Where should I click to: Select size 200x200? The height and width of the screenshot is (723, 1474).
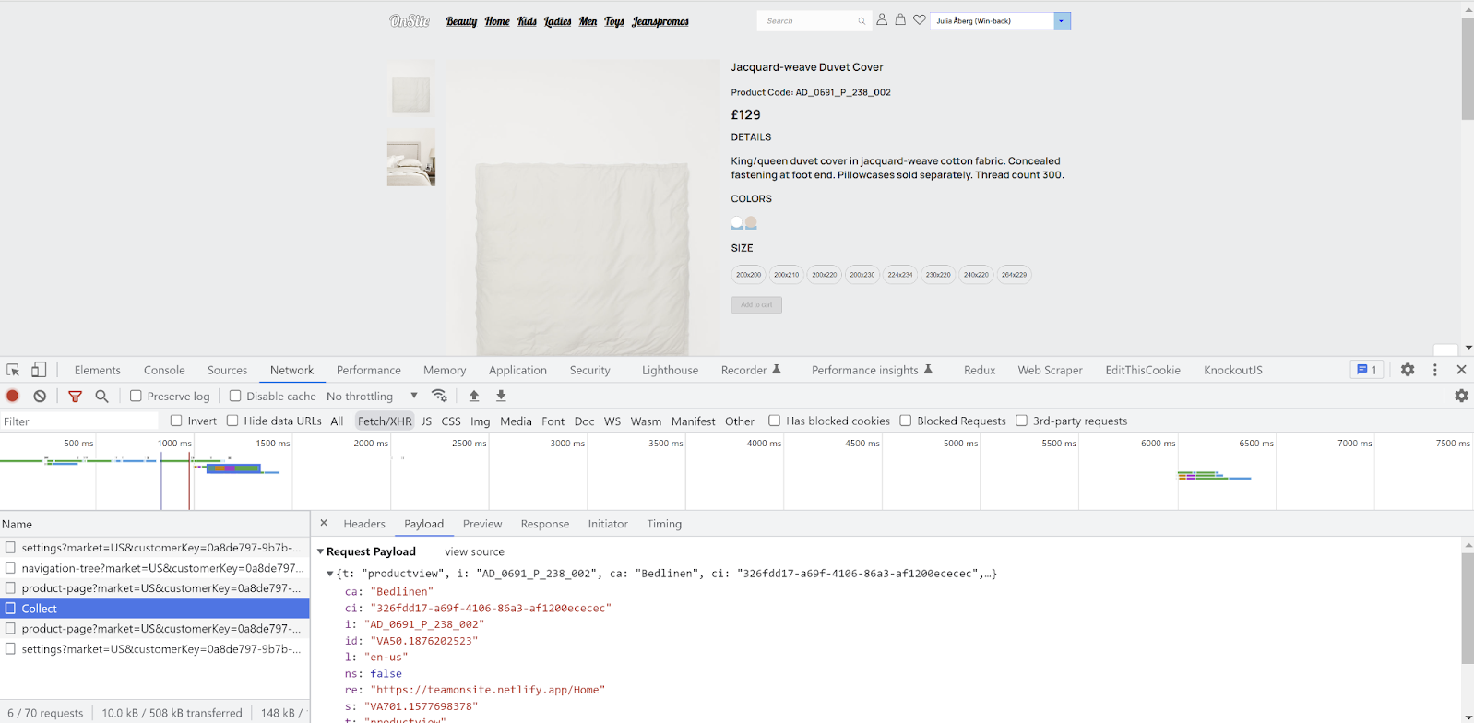click(x=748, y=275)
